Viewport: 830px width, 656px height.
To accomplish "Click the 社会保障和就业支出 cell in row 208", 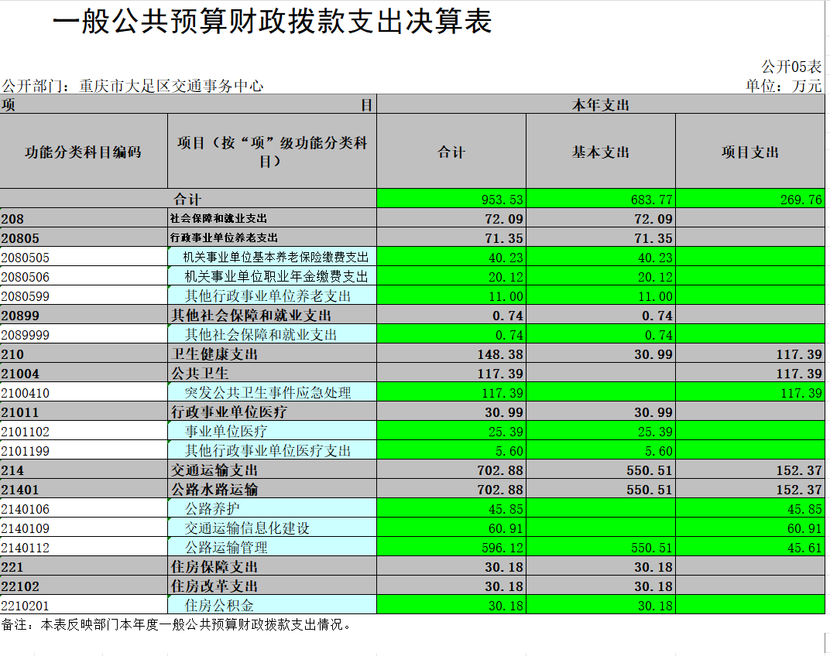I will click(272, 218).
